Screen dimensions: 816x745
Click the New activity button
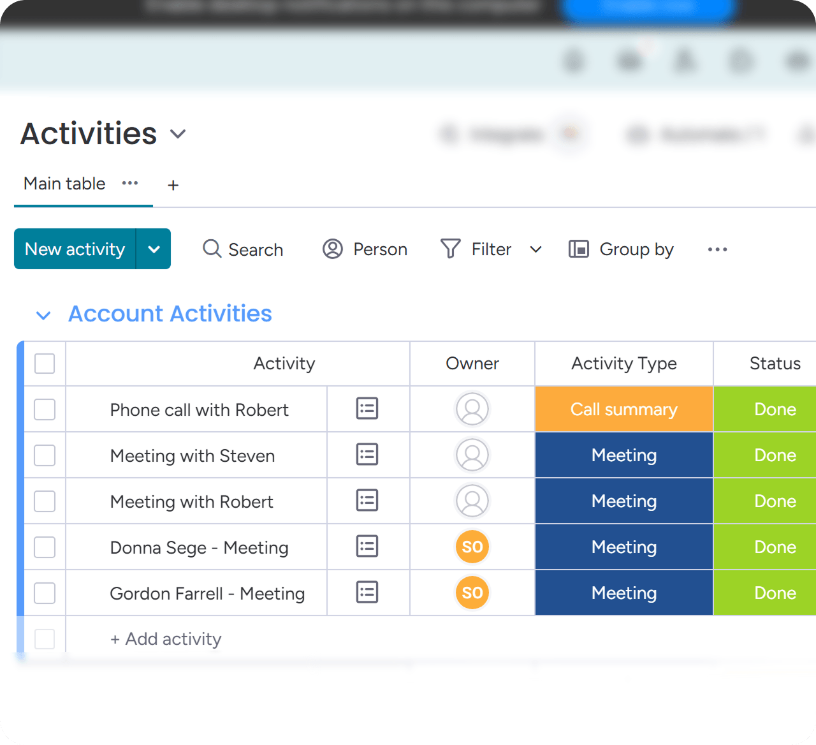point(75,249)
